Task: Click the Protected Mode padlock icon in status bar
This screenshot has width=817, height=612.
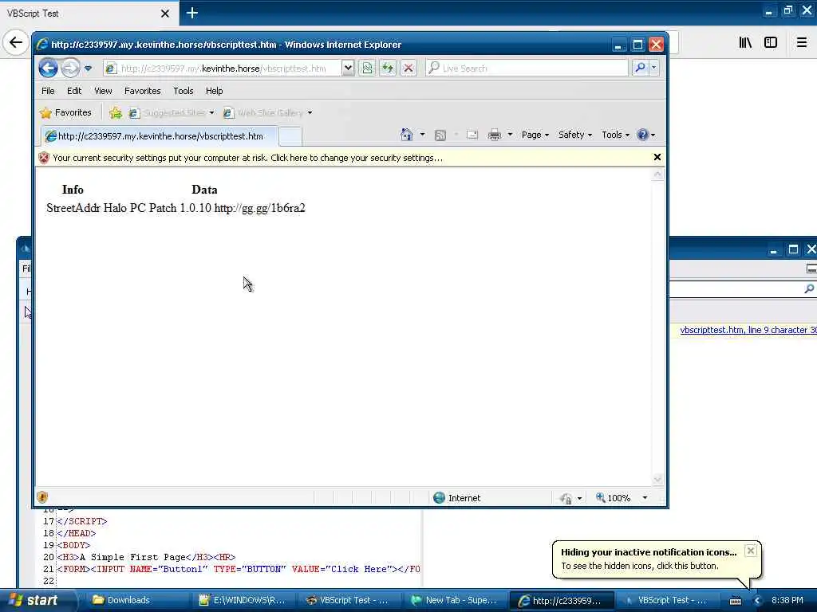Action: (x=566, y=499)
